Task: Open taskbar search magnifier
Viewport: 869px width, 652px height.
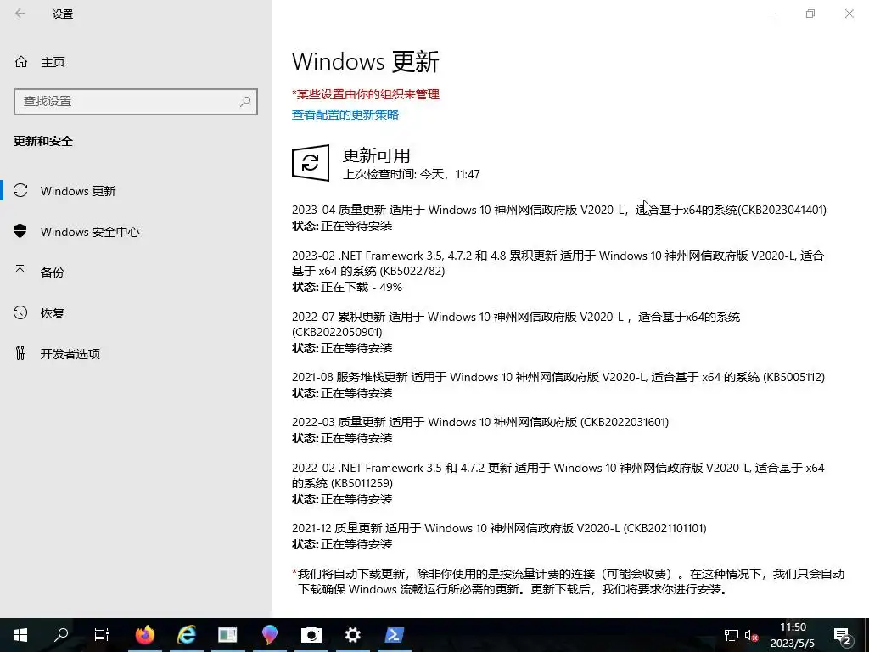Action: coord(61,635)
